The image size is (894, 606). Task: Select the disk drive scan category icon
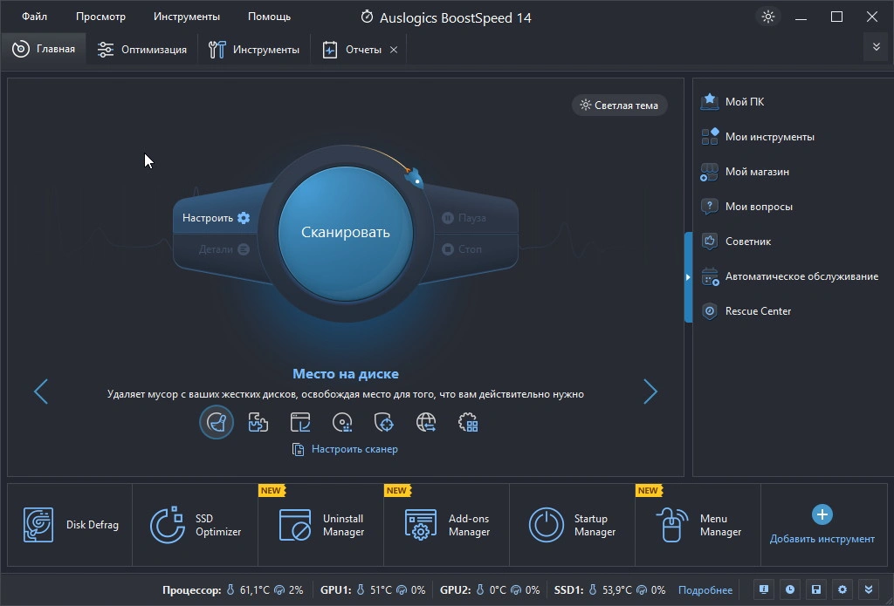point(342,423)
